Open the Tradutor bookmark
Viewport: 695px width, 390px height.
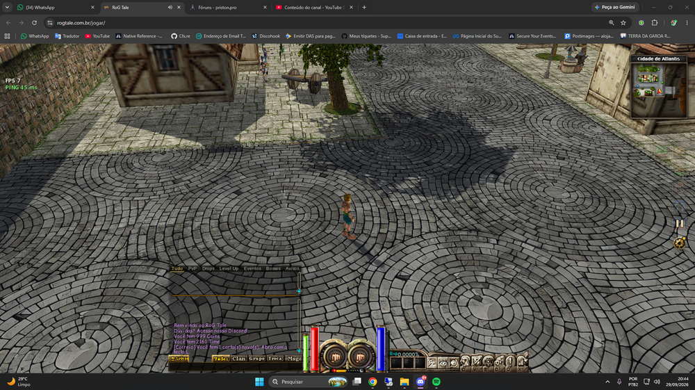[x=67, y=36]
